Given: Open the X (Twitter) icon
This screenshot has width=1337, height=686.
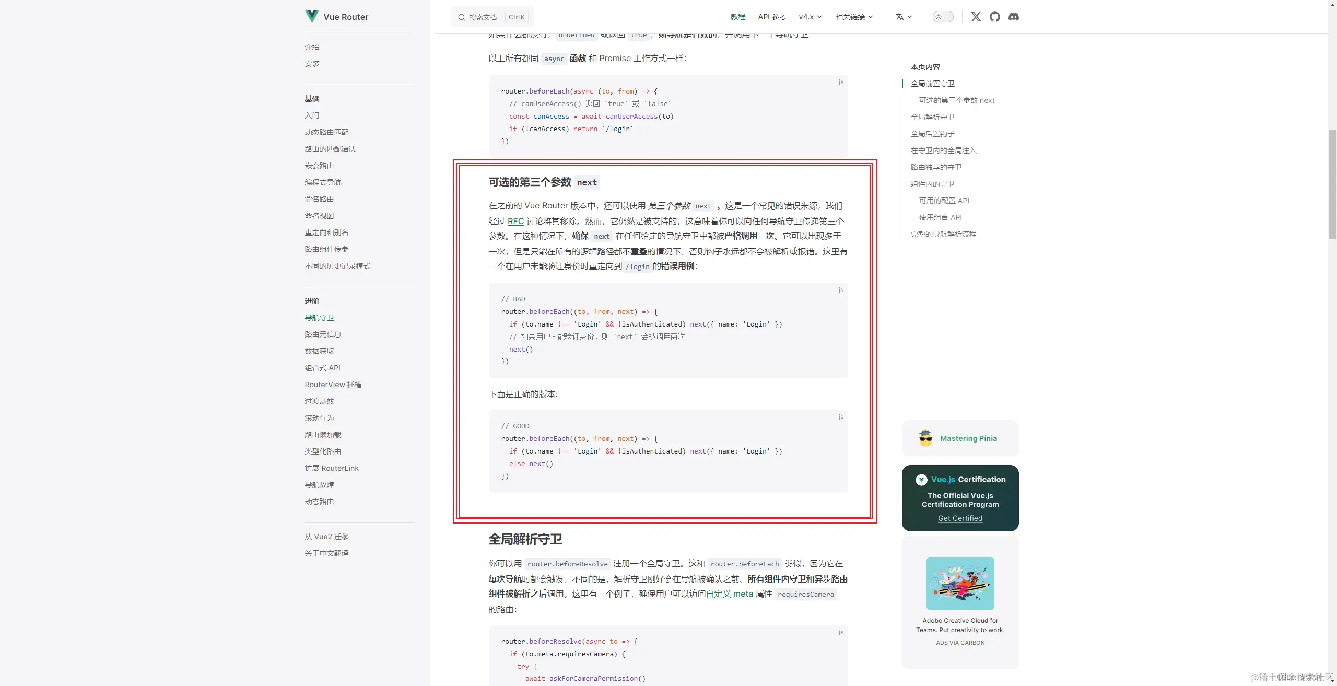Looking at the screenshot, I should click(975, 16).
